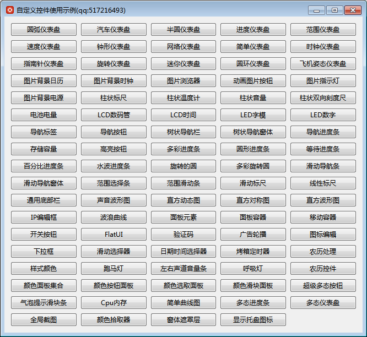Click the 呼吸灯 button
The width and height of the screenshot is (367, 337).
[x=253, y=269]
